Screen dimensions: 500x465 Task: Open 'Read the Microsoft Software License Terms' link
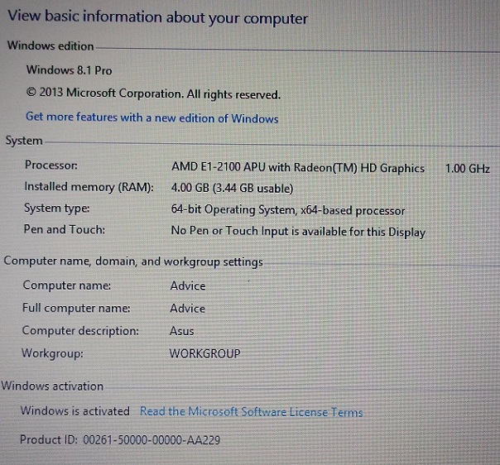pos(252,412)
